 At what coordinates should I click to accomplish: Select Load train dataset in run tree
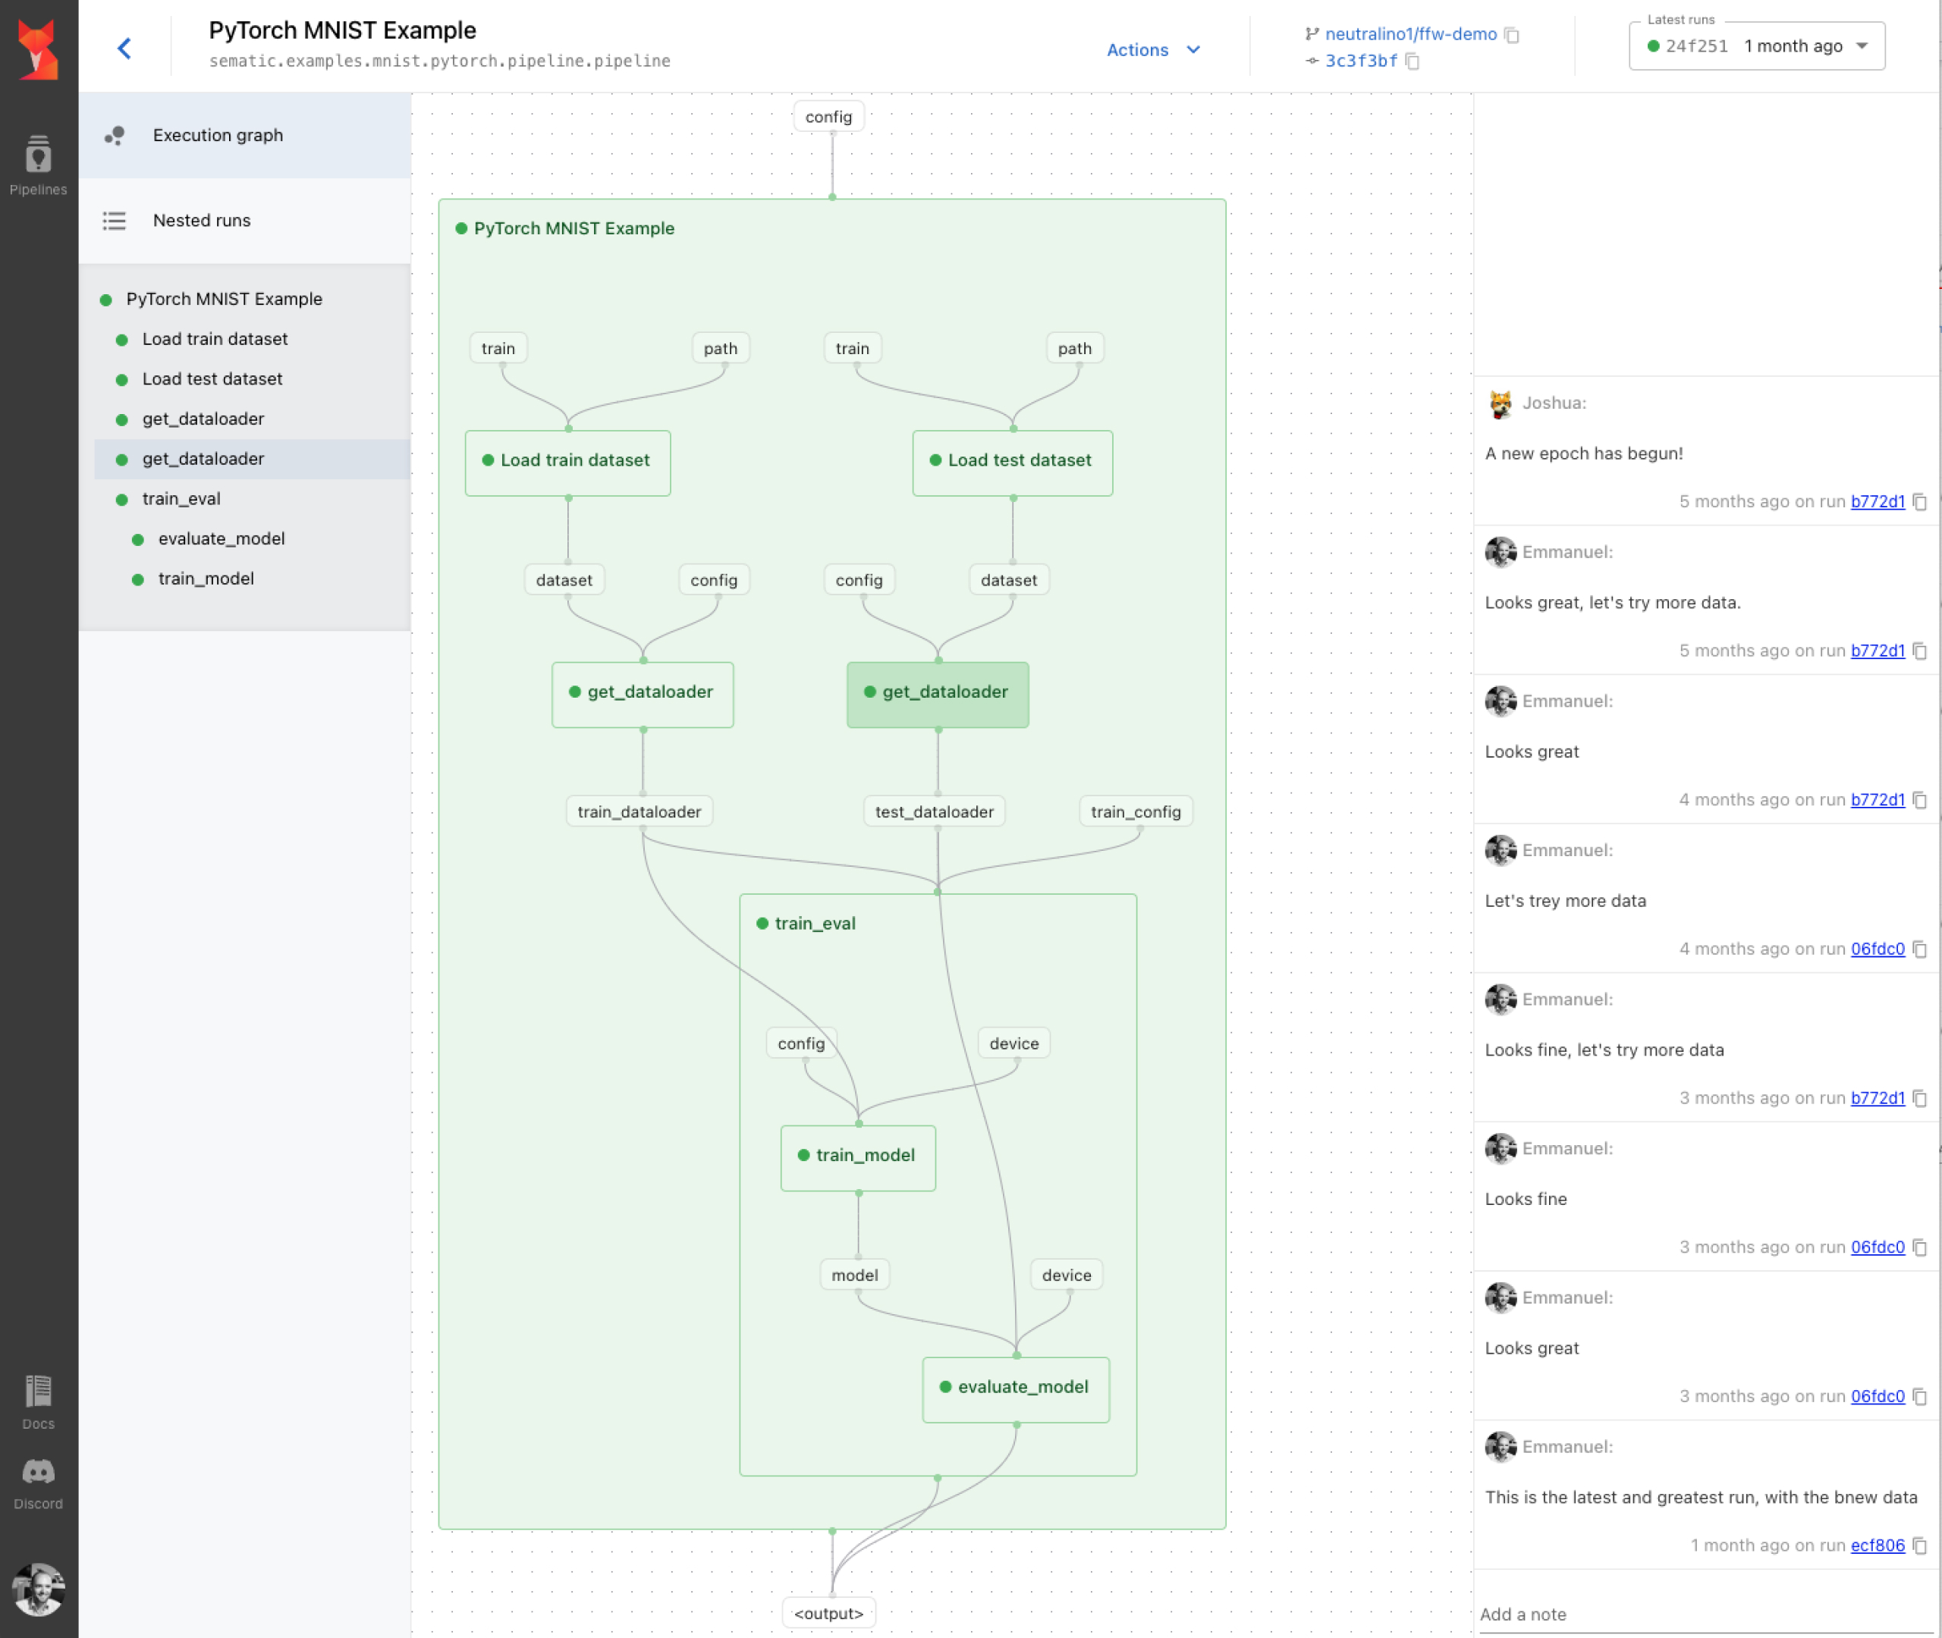(x=215, y=339)
